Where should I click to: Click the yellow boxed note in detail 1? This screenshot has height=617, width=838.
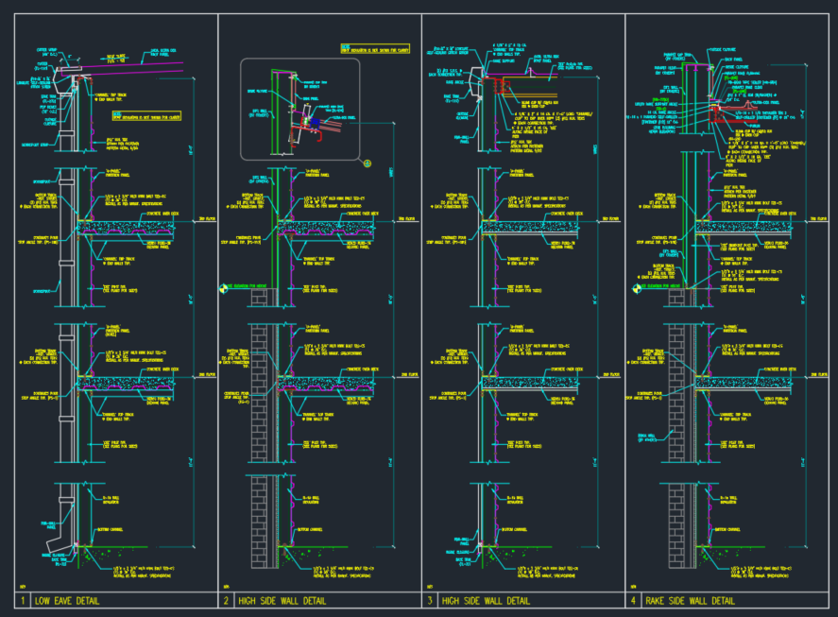[x=148, y=116]
